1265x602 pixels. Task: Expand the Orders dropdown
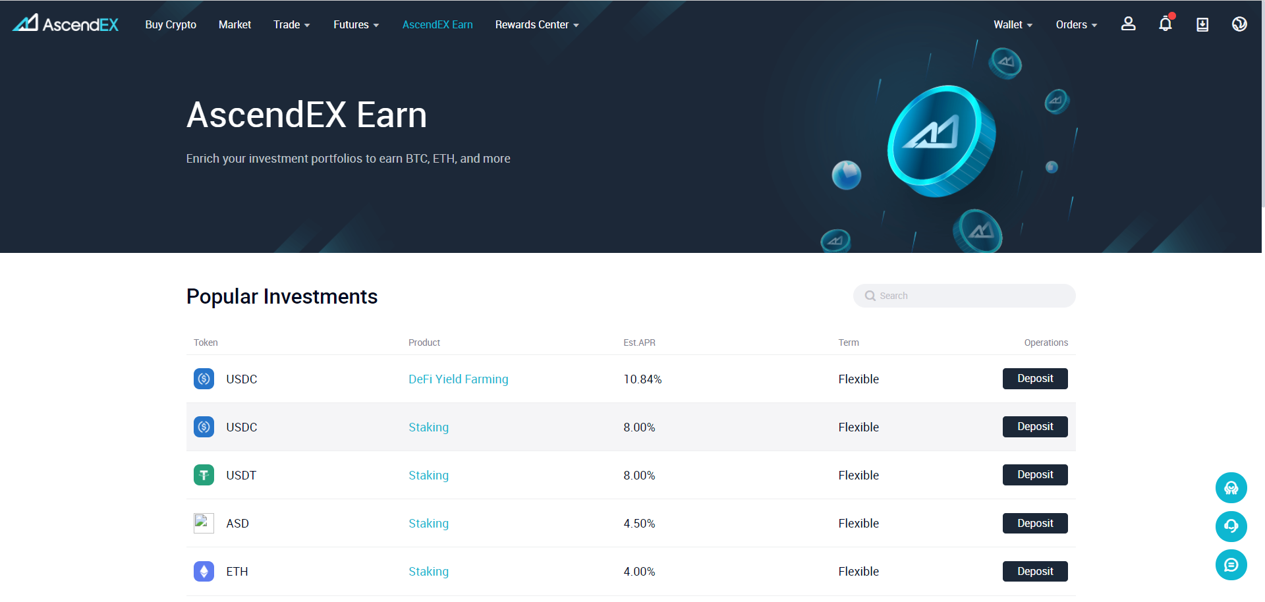1076,24
